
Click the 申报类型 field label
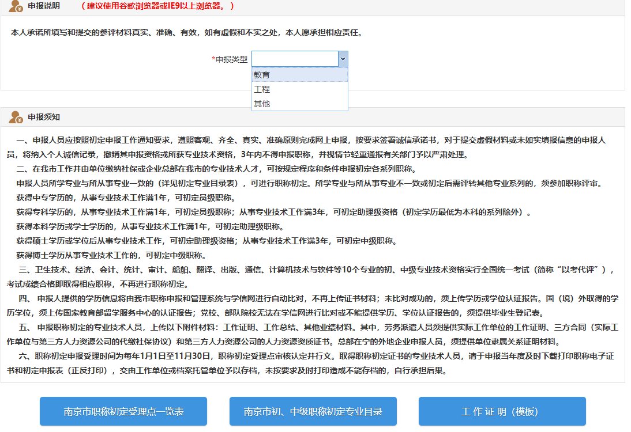pyautogui.click(x=231, y=59)
